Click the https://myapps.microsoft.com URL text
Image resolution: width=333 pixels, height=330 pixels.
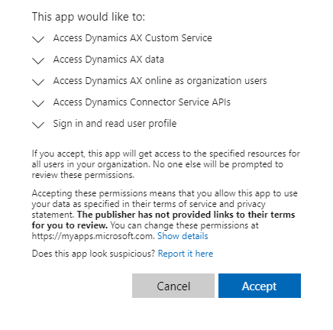pos(93,236)
